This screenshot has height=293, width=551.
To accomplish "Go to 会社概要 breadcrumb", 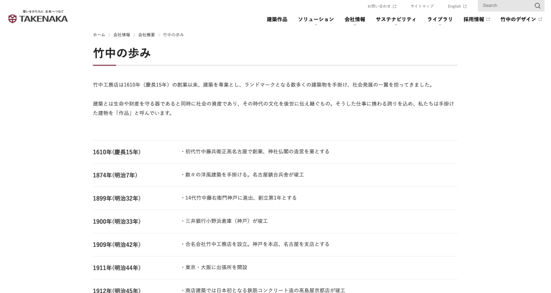I will pyautogui.click(x=146, y=35).
